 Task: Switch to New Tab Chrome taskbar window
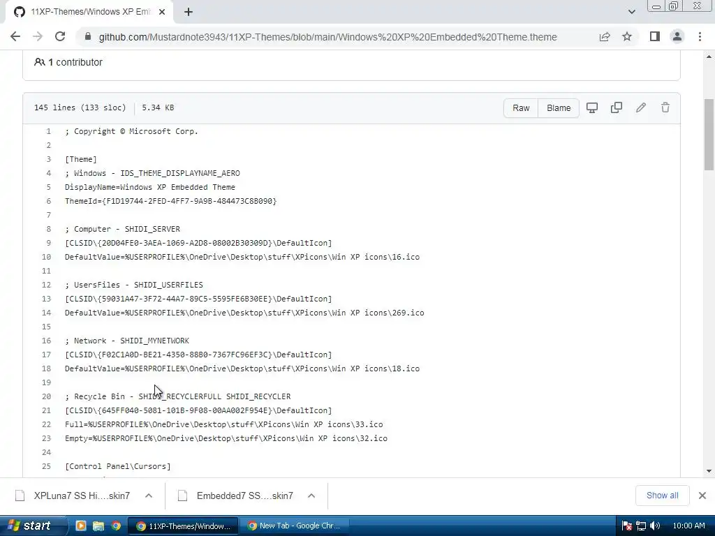294,526
